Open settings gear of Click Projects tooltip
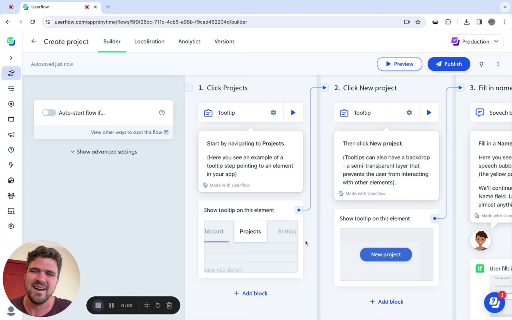This screenshot has width=512, height=320. tap(273, 113)
